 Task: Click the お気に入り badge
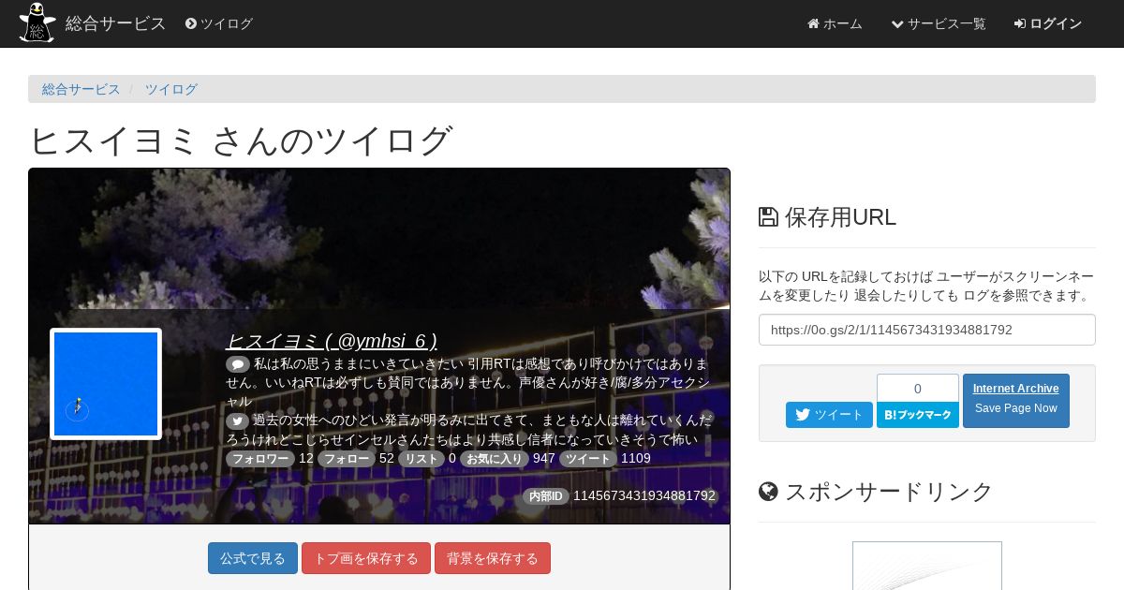click(x=495, y=459)
